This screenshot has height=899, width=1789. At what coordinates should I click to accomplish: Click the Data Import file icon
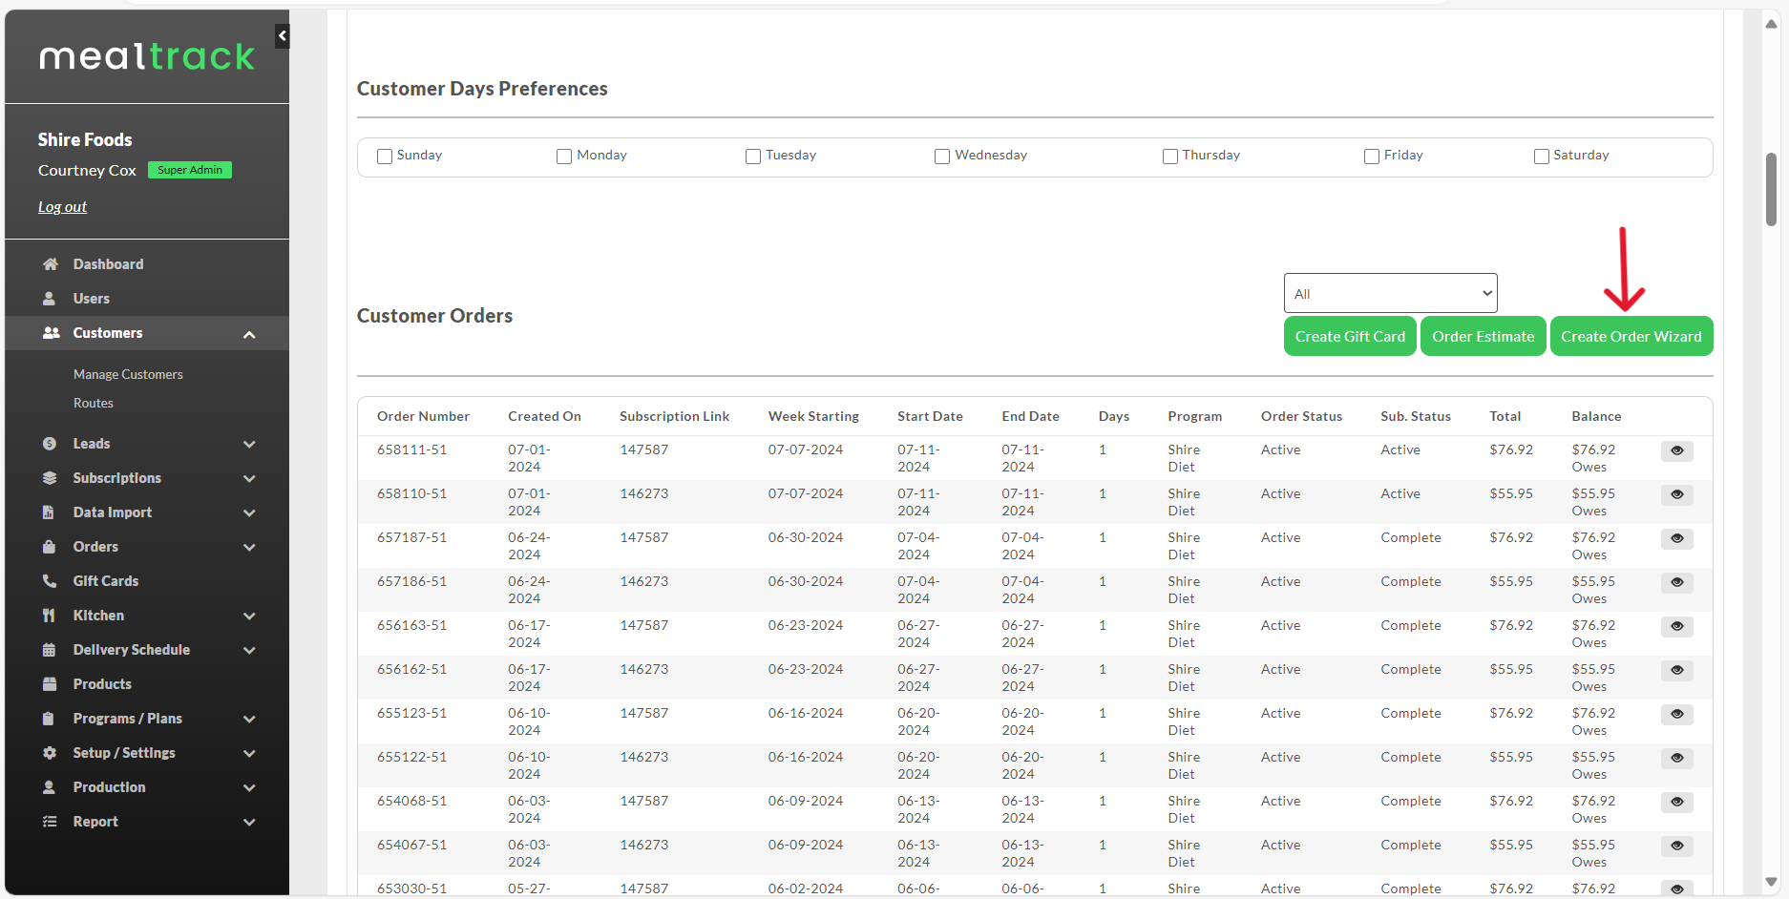[x=49, y=512]
